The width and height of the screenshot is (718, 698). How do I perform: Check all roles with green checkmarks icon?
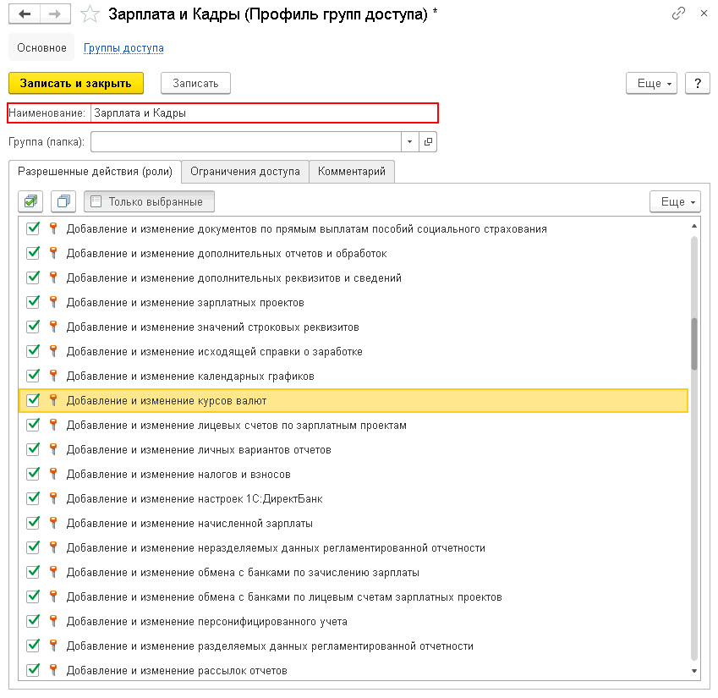point(30,201)
